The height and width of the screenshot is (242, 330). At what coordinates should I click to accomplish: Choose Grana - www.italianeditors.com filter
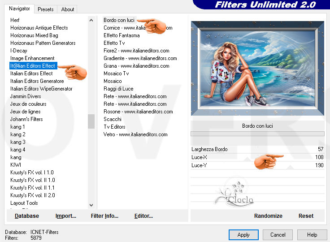tap(136, 66)
